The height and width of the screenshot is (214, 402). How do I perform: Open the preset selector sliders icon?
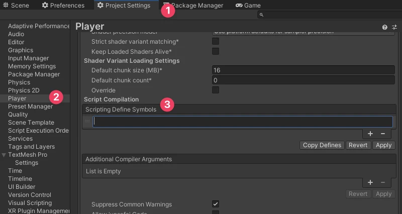click(x=394, y=27)
